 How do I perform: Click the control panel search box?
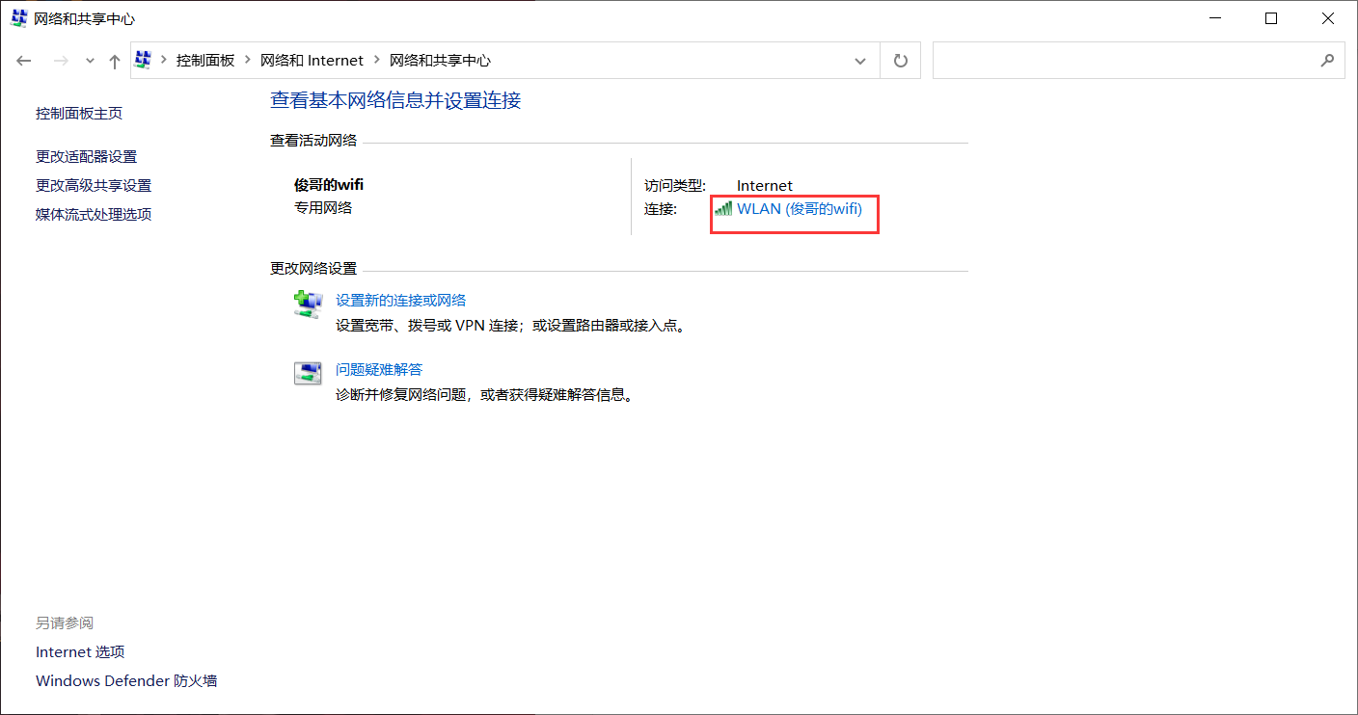click(1124, 60)
